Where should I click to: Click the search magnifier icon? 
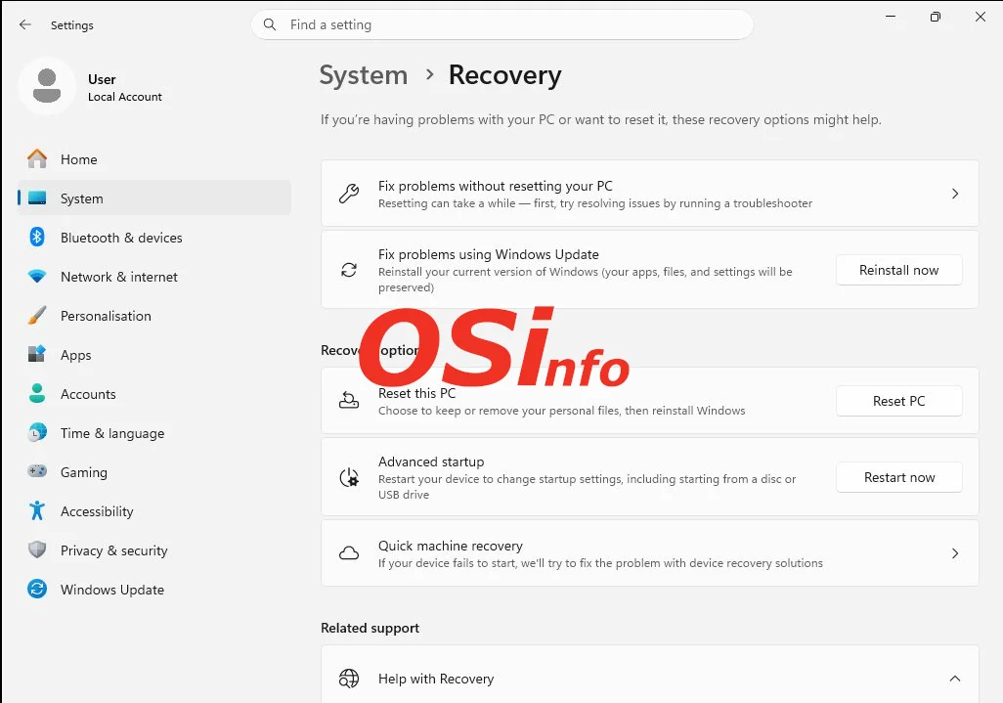click(271, 24)
